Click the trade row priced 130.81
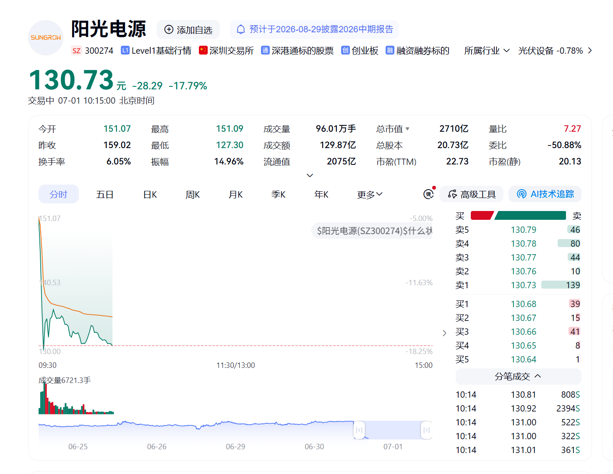Image resolution: width=613 pixels, height=474 pixels. (x=518, y=395)
